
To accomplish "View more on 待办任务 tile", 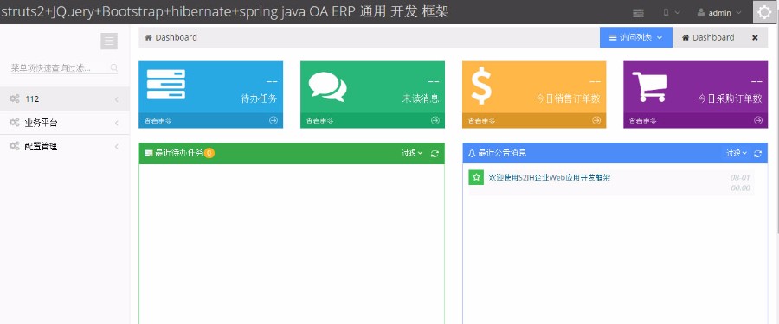I will pyautogui.click(x=210, y=121).
